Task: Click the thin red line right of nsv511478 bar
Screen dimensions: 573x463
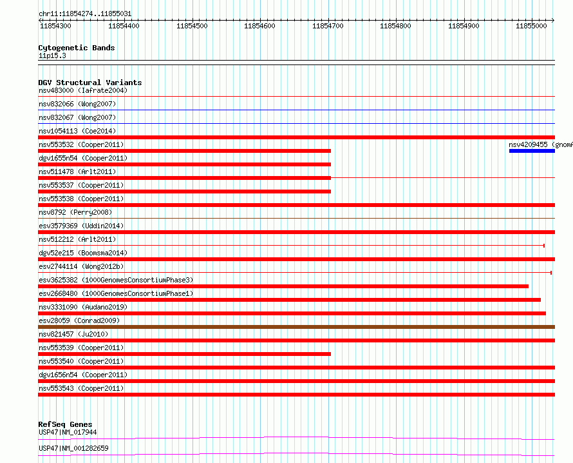Action: [443, 177]
